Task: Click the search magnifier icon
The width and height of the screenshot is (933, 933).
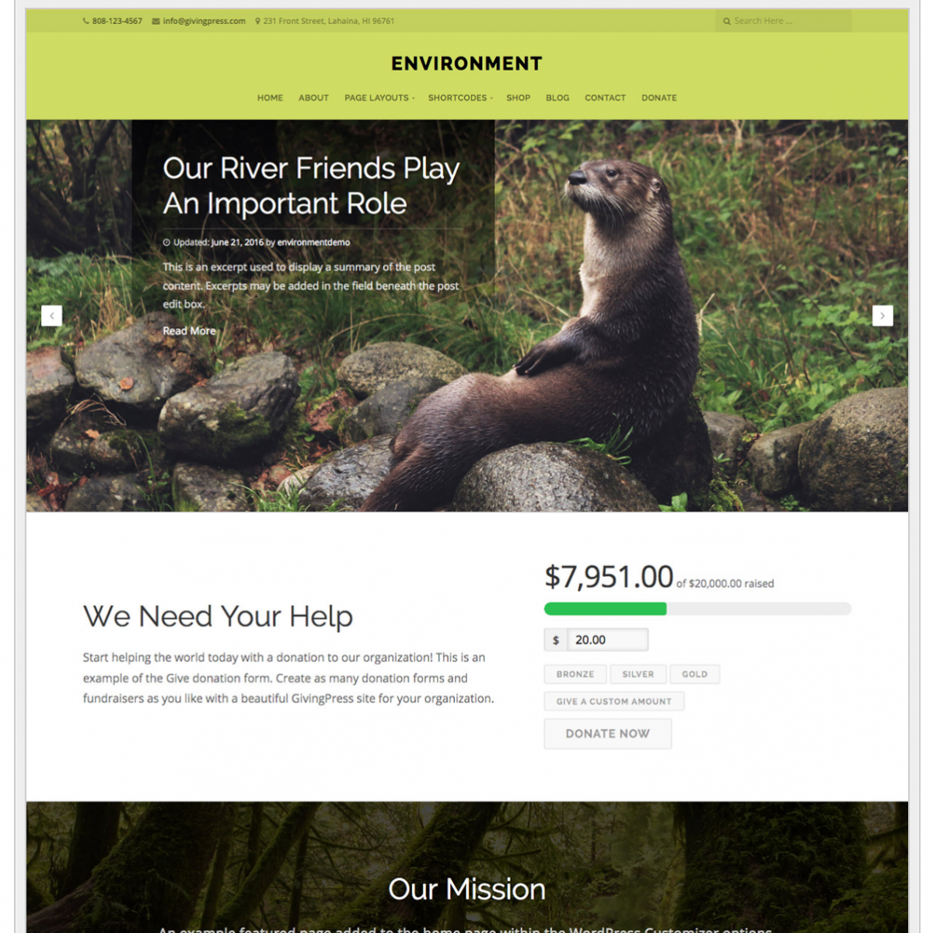Action: (727, 21)
